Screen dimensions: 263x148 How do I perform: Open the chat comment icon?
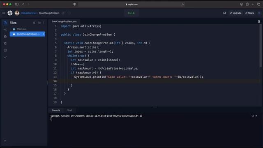(x=225, y=13)
